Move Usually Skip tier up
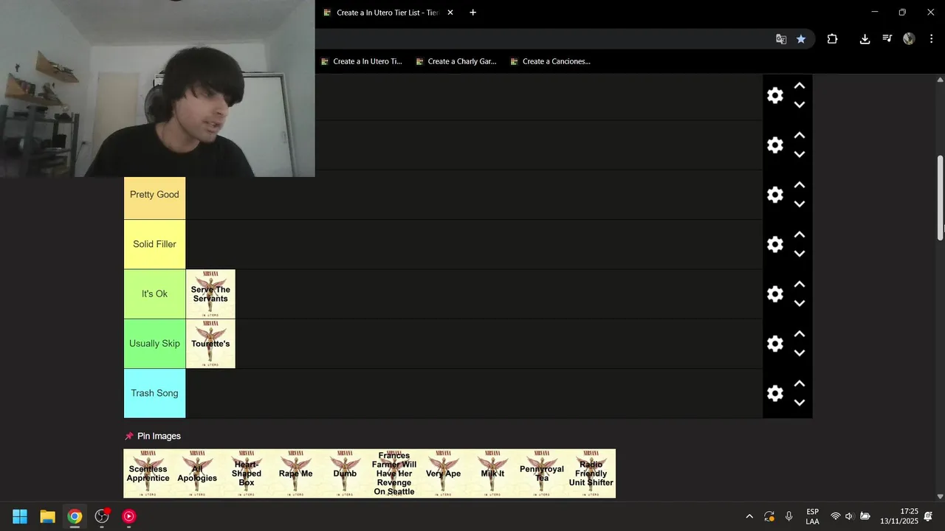Screen dimensions: 945x531 tap(799, 334)
